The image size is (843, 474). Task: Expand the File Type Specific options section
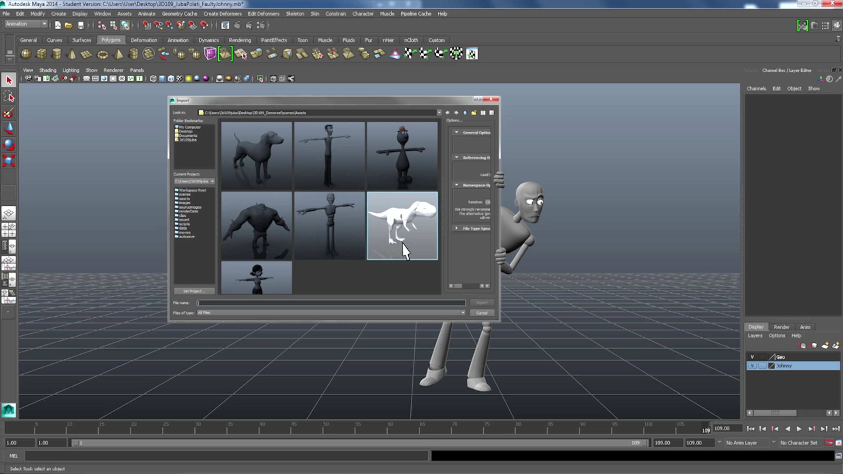(x=457, y=228)
